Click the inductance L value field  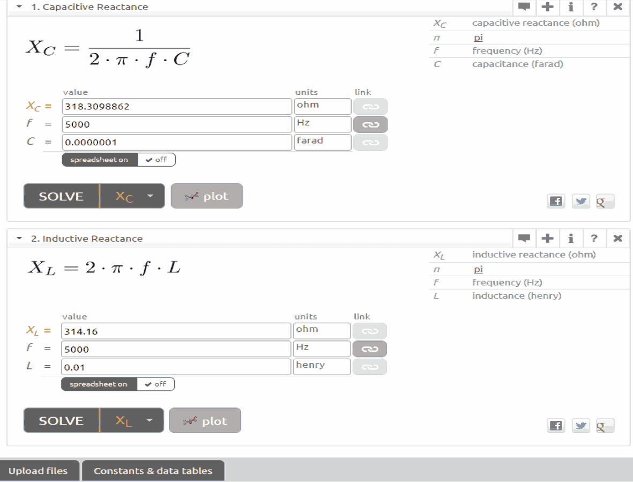click(x=176, y=367)
